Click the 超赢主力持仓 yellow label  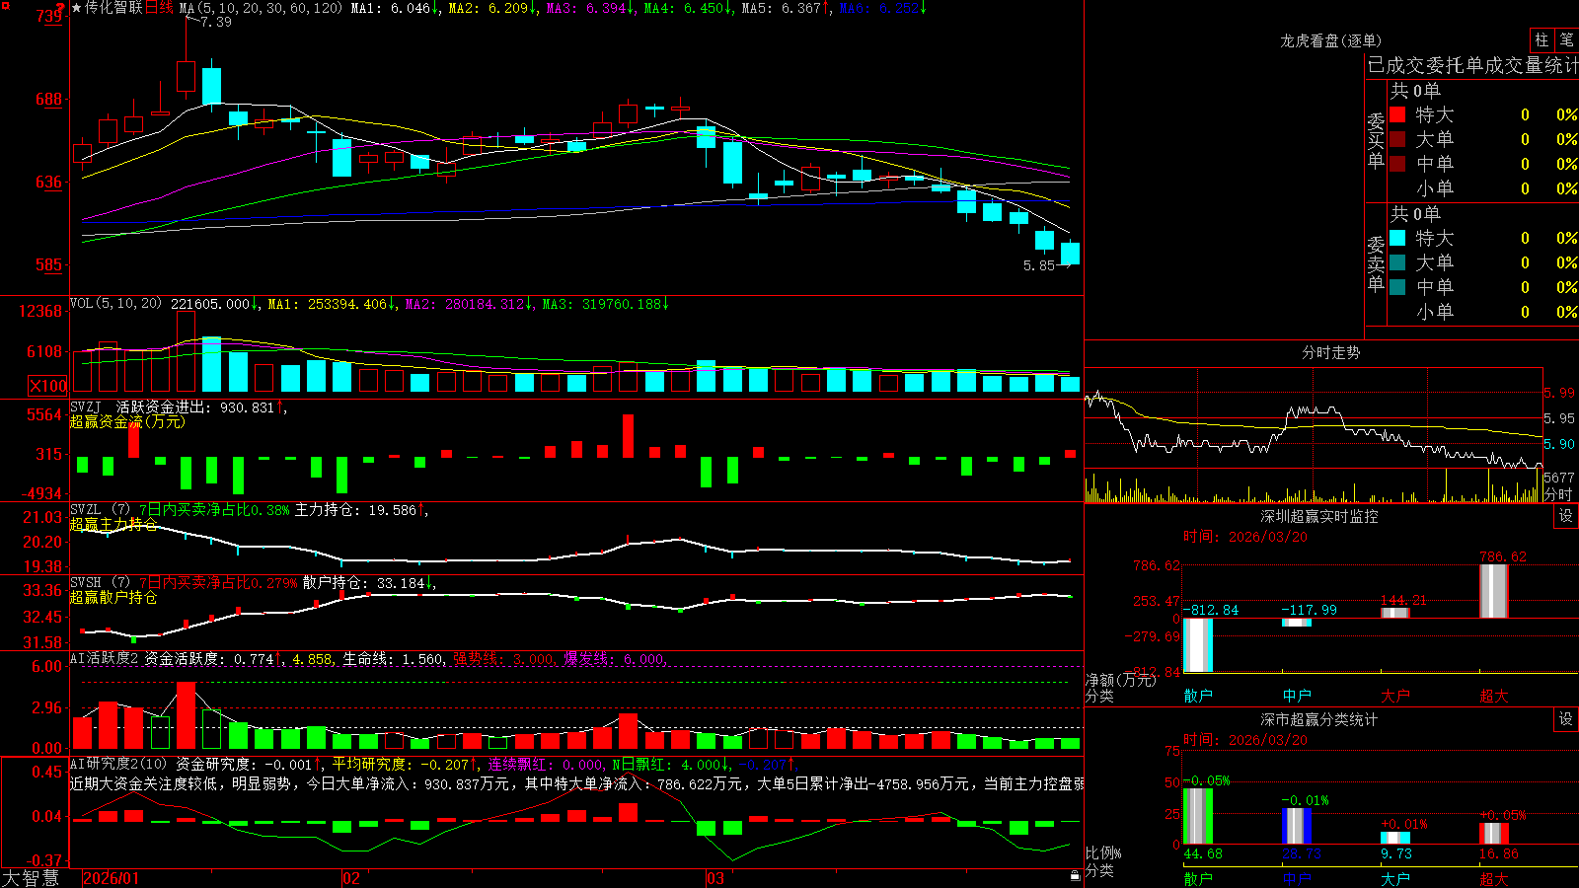[x=113, y=524]
